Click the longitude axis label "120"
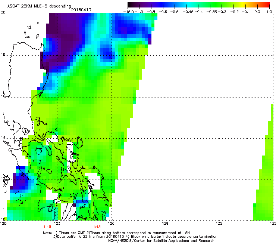The image size is (276, 243). pyautogui.click(x=3, y=224)
